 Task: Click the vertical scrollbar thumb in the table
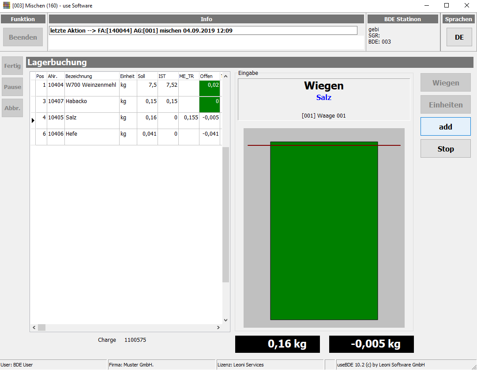[x=225, y=215]
